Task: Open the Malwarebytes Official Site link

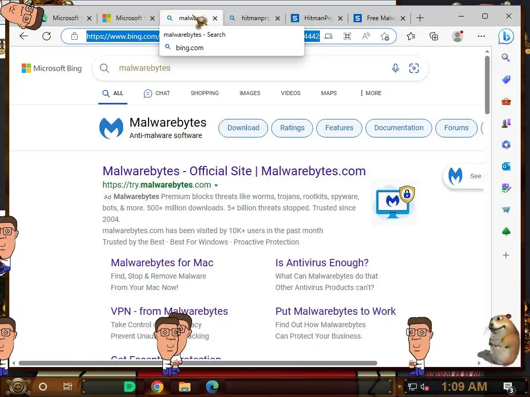Action: pos(234,171)
